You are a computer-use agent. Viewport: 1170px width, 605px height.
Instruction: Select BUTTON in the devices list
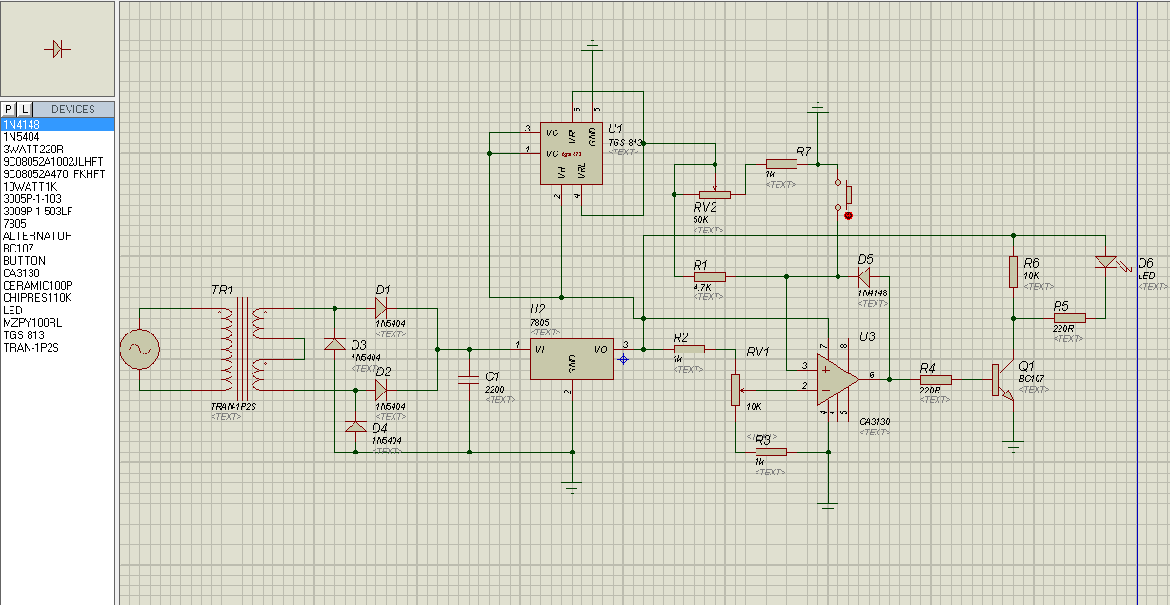click(24, 261)
